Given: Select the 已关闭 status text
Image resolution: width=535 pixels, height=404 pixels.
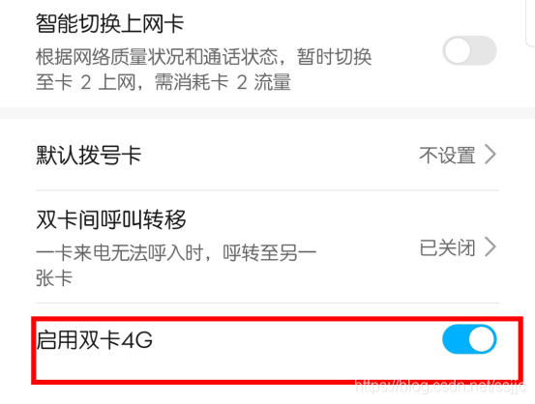Looking at the screenshot, I should (x=447, y=247).
